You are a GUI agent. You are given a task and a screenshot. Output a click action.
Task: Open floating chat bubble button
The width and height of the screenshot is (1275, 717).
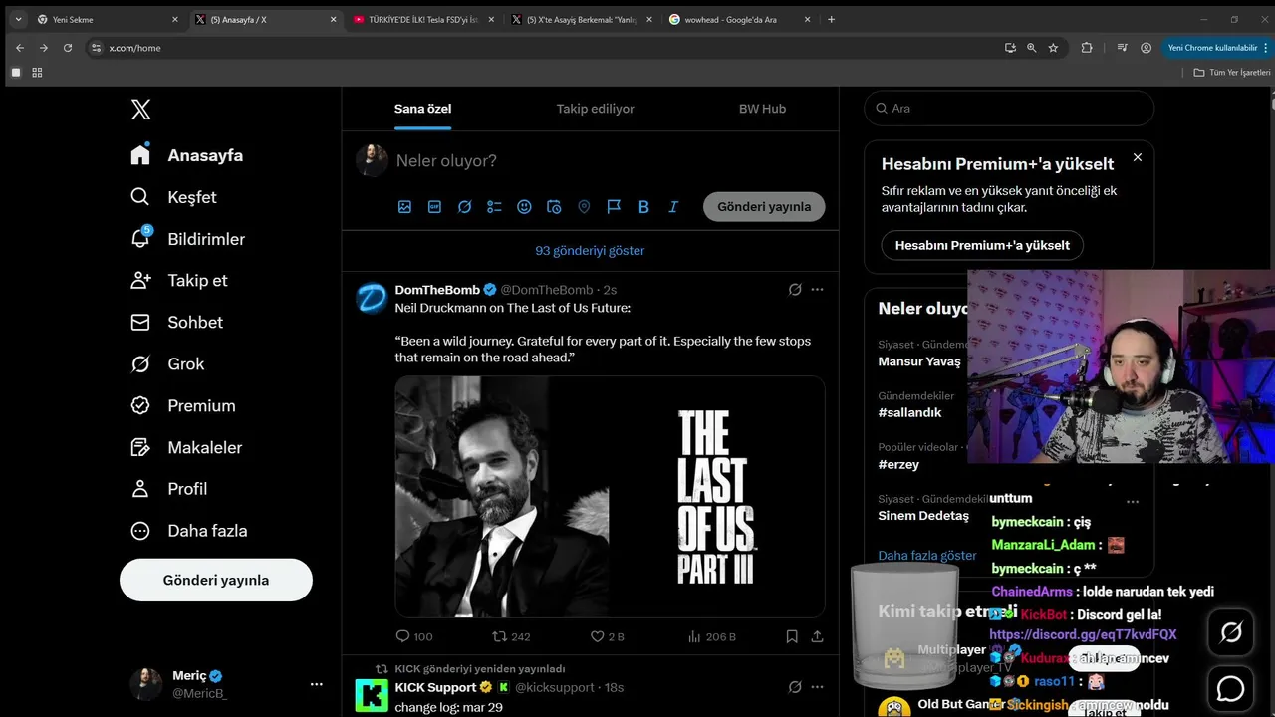(1231, 688)
